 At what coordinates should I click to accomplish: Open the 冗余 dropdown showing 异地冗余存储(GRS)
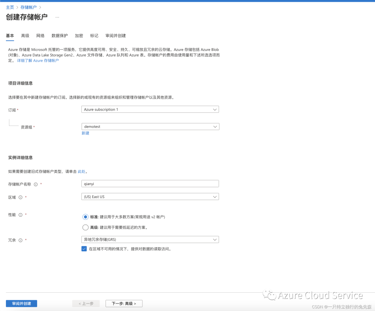tap(150, 239)
